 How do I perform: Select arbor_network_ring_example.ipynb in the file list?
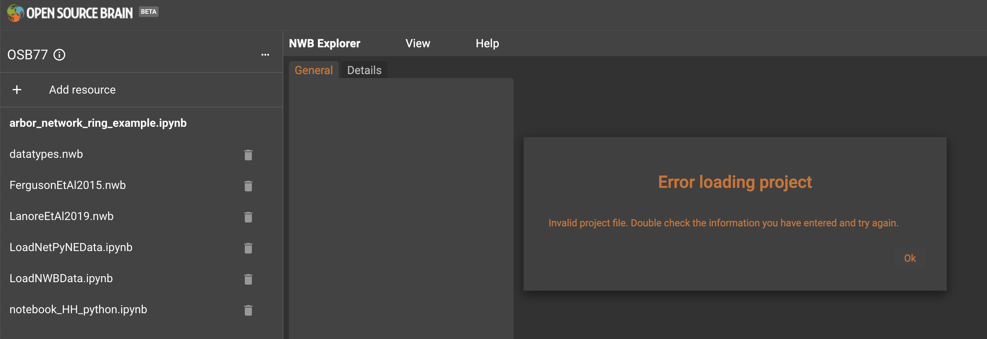pos(98,123)
